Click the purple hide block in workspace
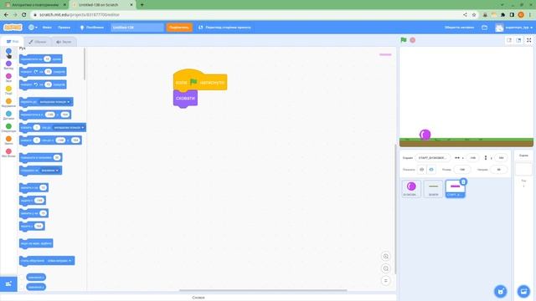 pos(185,99)
